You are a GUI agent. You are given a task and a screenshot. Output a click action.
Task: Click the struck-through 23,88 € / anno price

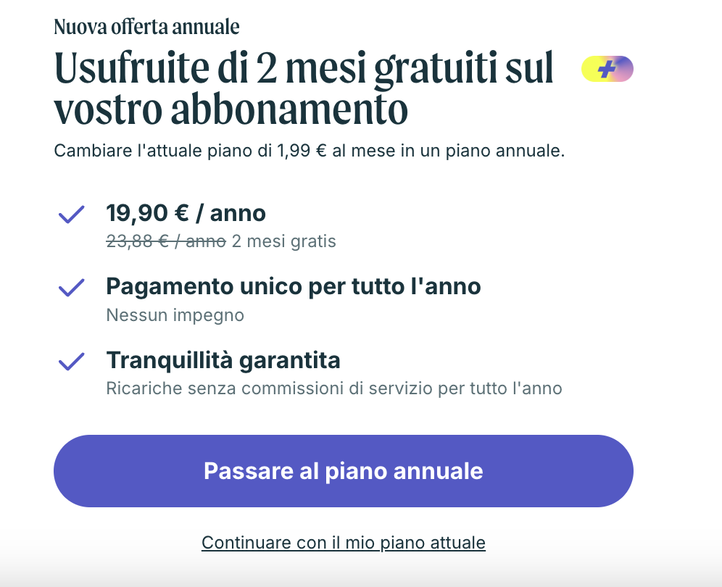click(x=166, y=241)
